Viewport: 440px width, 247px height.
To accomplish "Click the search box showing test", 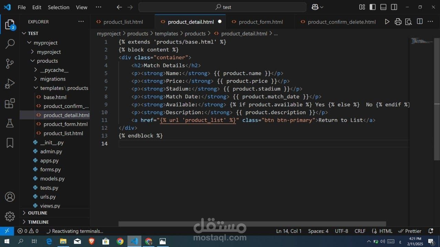I will (222, 7).
